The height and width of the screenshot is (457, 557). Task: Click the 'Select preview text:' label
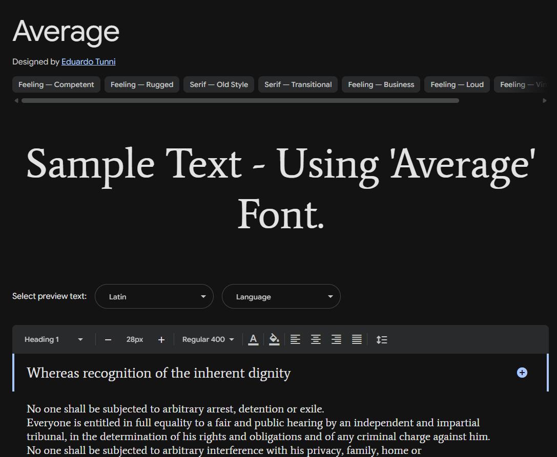pyautogui.click(x=49, y=296)
